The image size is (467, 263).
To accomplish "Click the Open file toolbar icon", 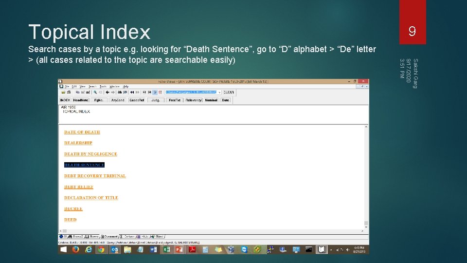I will [x=63, y=93].
